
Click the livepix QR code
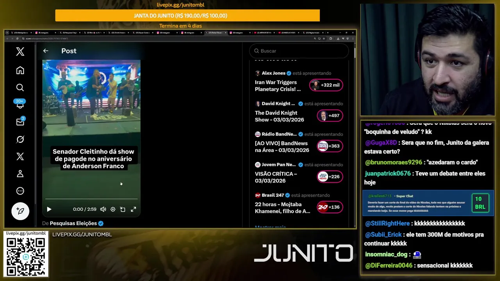26,256
